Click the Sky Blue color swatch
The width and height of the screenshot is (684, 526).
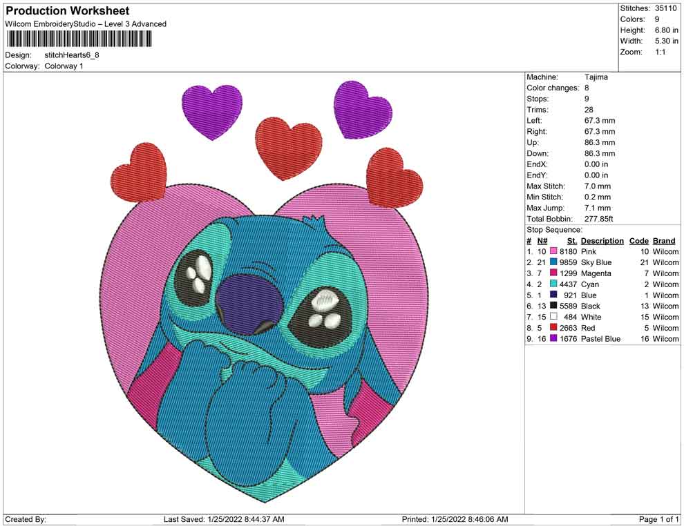[x=553, y=262]
